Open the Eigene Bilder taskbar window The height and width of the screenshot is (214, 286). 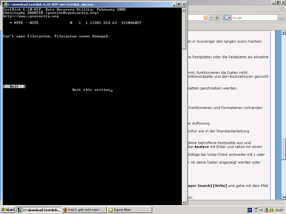click(x=130, y=210)
